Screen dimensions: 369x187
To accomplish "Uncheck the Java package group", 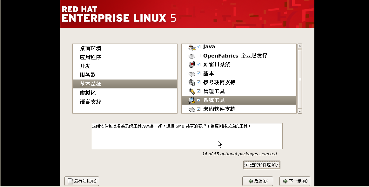I will coord(199,46).
